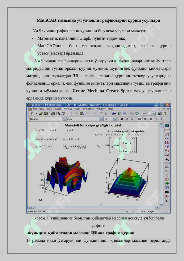Image resolution: width=184 pixels, height=261 pixels.
Task: Expand the Normal style dropdown
Action: pos(64,119)
